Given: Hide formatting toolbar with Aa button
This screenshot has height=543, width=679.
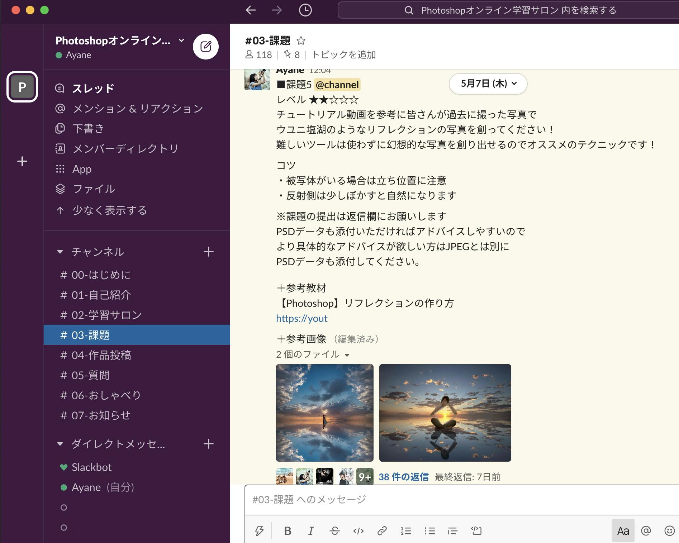Looking at the screenshot, I should click(623, 531).
